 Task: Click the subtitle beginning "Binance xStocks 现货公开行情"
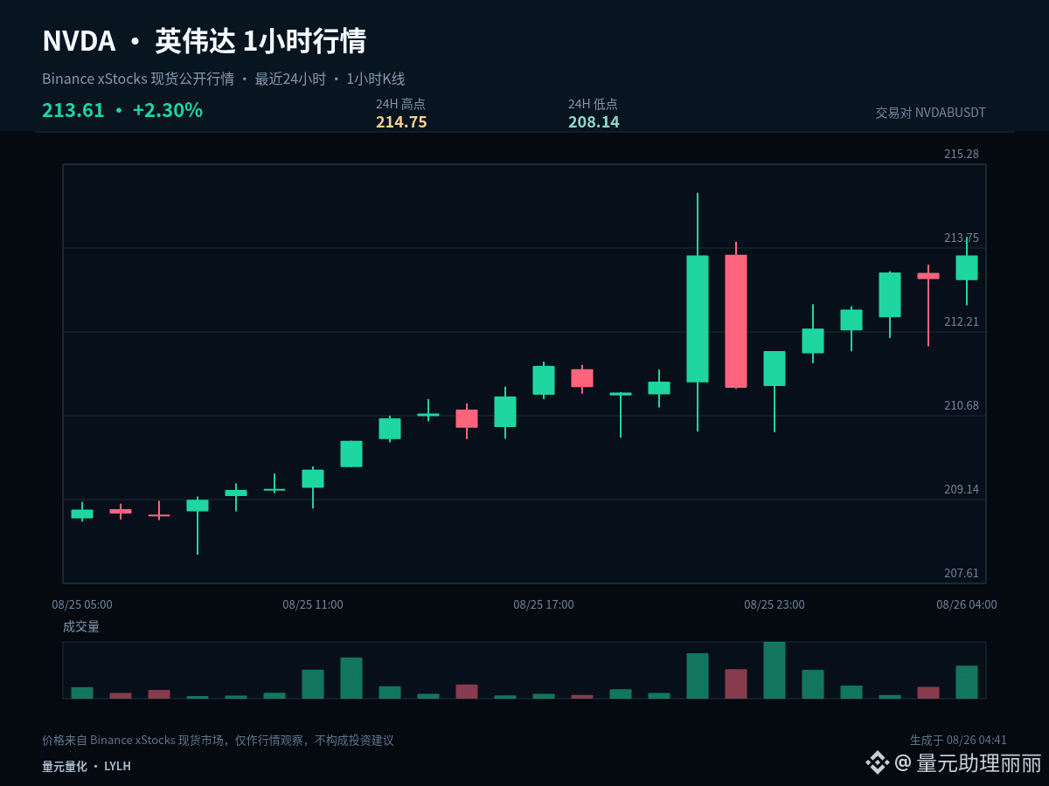[x=223, y=79]
